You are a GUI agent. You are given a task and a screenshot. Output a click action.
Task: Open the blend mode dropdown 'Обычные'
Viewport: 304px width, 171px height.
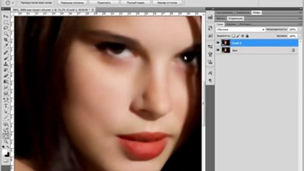[x=240, y=29]
